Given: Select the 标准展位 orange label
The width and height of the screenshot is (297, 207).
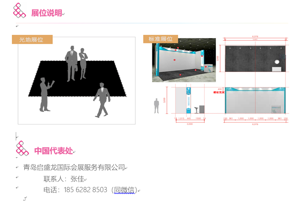Looking at the screenshot, I should pyautogui.click(x=161, y=39).
